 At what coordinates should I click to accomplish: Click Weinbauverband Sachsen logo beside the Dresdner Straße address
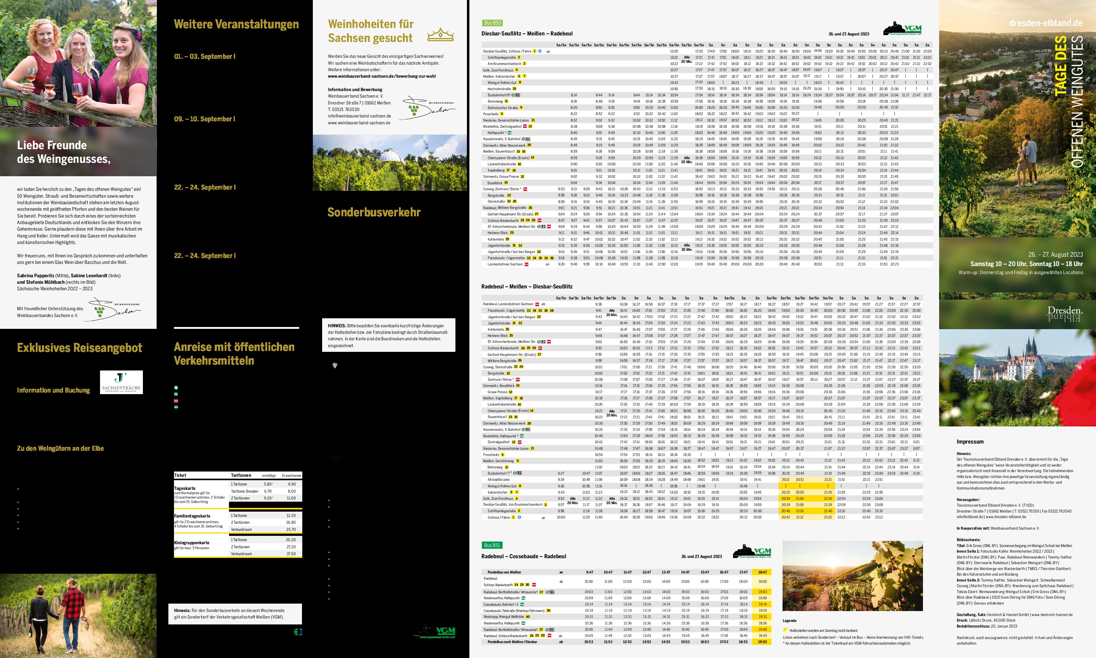427,109
